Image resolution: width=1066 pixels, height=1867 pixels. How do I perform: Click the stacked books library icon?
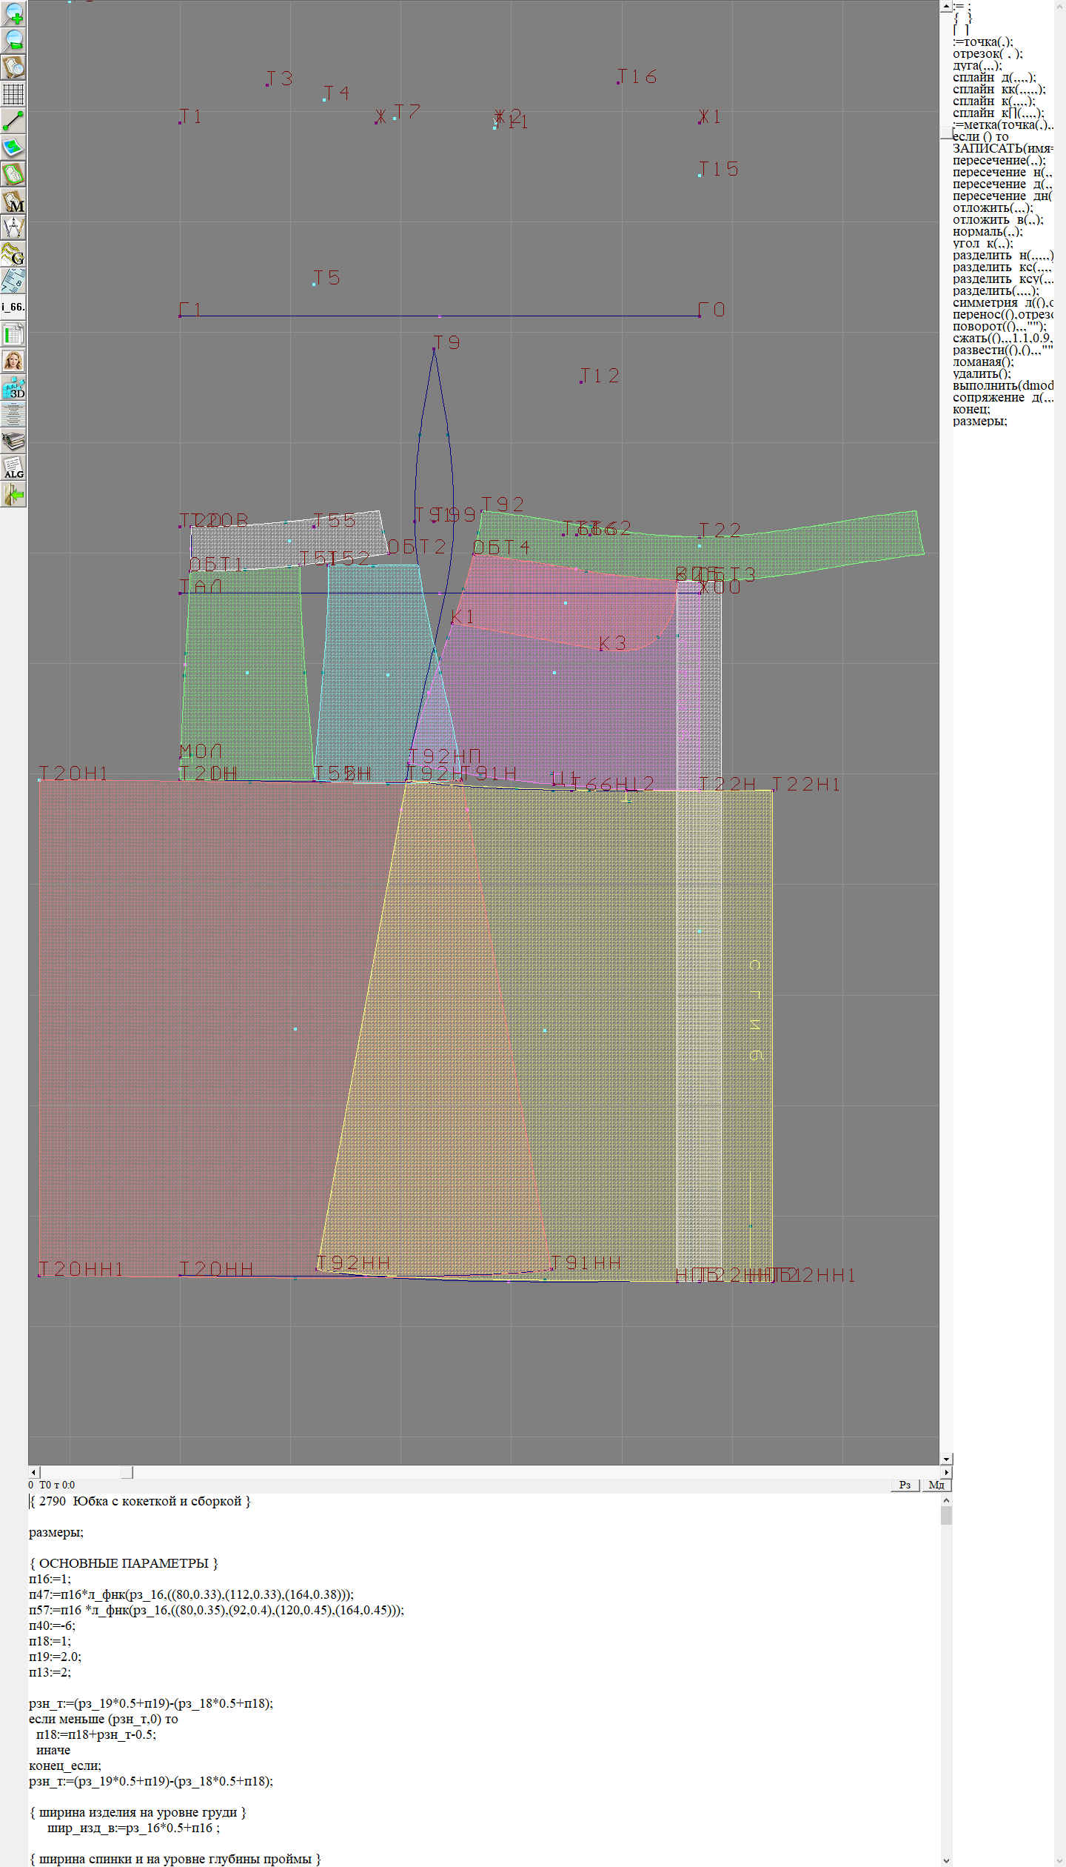13,442
